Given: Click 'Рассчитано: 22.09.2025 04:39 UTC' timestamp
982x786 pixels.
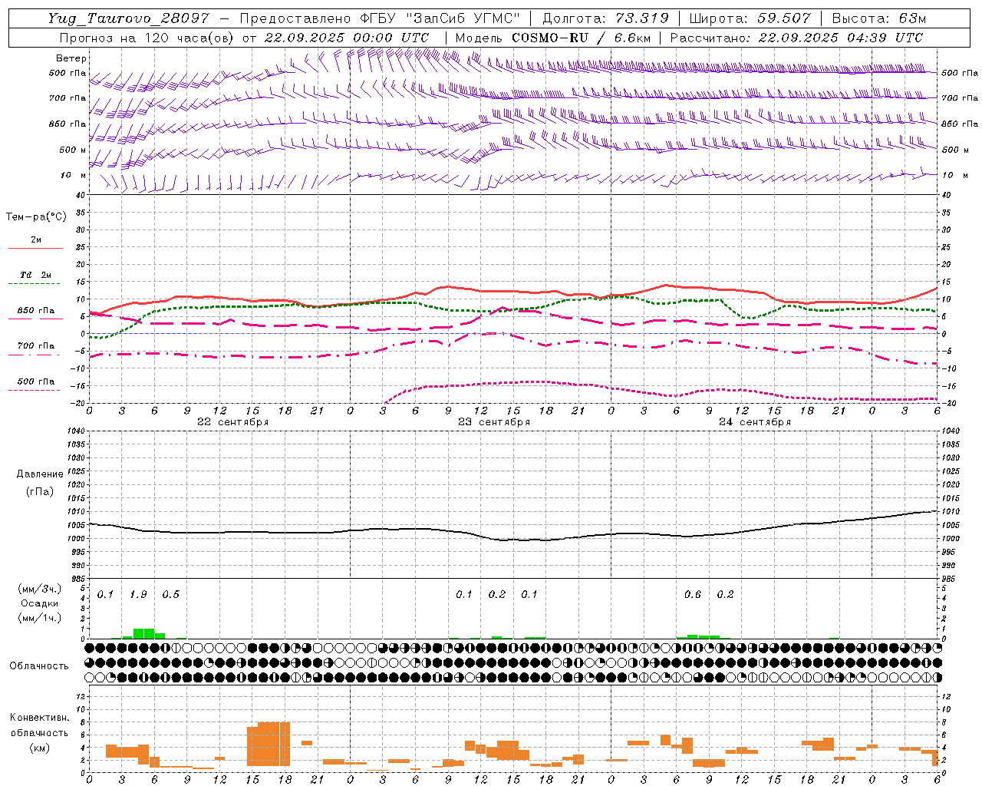Looking at the screenshot, I should click(x=796, y=38).
